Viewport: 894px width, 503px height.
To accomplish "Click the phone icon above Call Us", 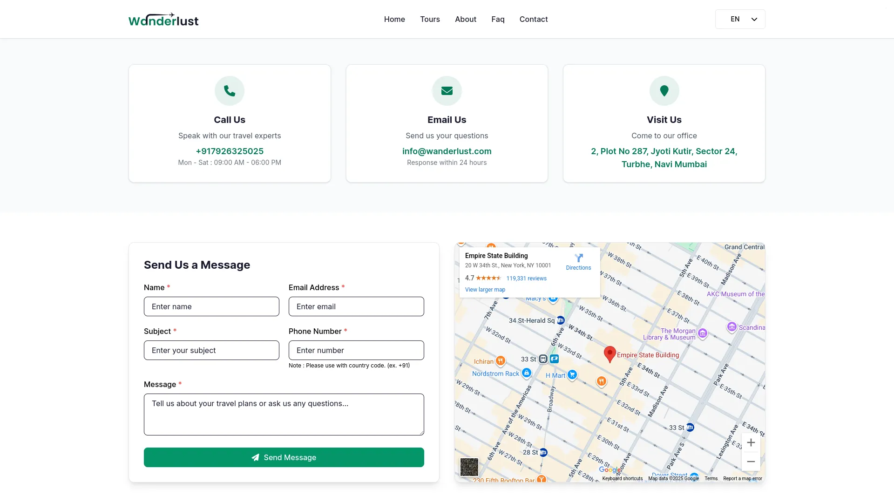I will click(229, 90).
